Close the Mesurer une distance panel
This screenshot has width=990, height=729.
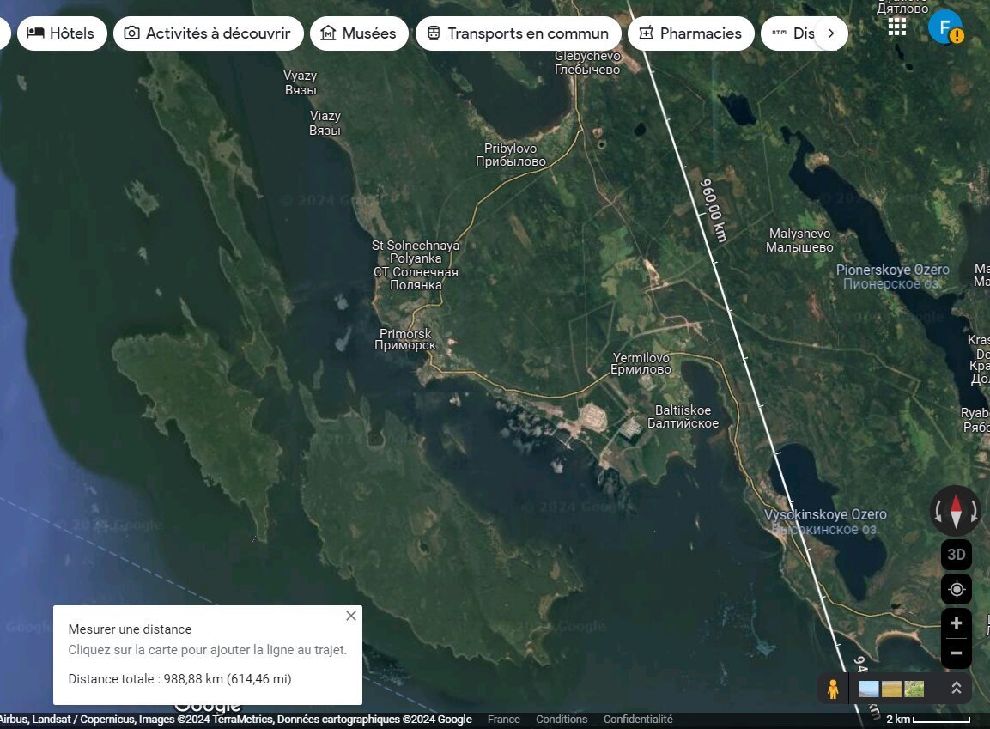tap(351, 616)
